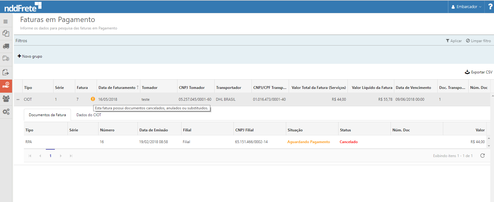Screen dimensions: 494x202
Task: Clear filters with Limpar filtro
Action: pyautogui.click(x=478, y=41)
